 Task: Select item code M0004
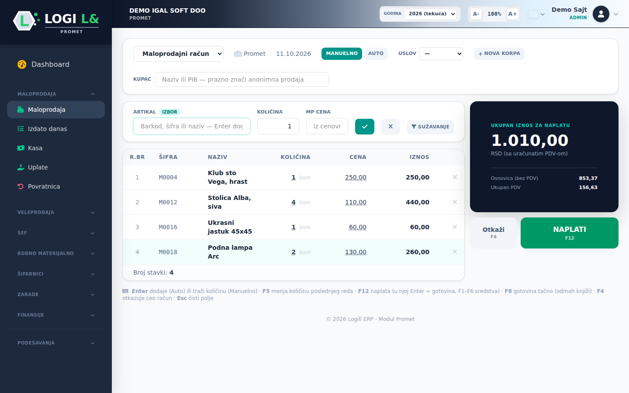click(168, 177)
